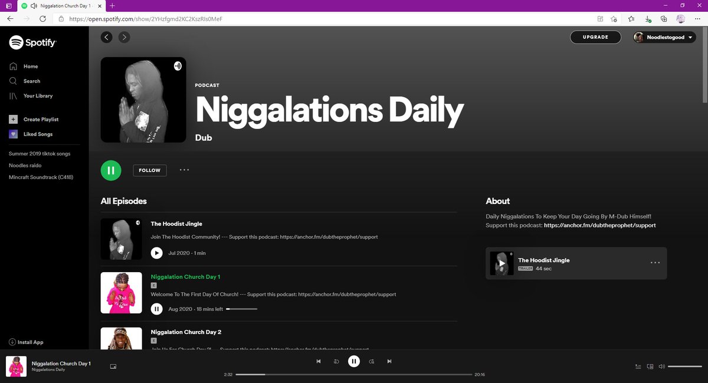The image size is (708, 383).
Task: Open the Niggalation Church Day 2 episode title
Action: click(186, 332)
